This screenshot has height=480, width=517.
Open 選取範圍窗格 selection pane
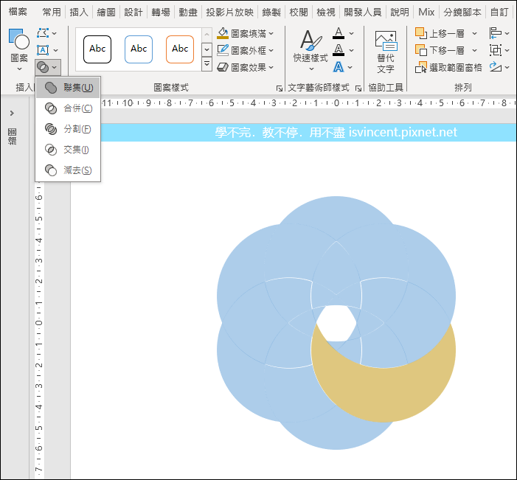point(448,68)
